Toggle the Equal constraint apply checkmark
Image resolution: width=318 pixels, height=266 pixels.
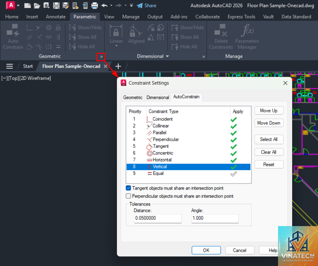[233, 174]
